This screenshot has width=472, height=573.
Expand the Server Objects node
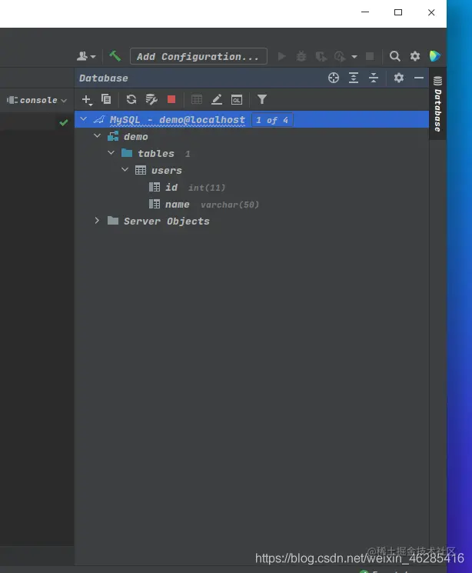click(97, 221)
